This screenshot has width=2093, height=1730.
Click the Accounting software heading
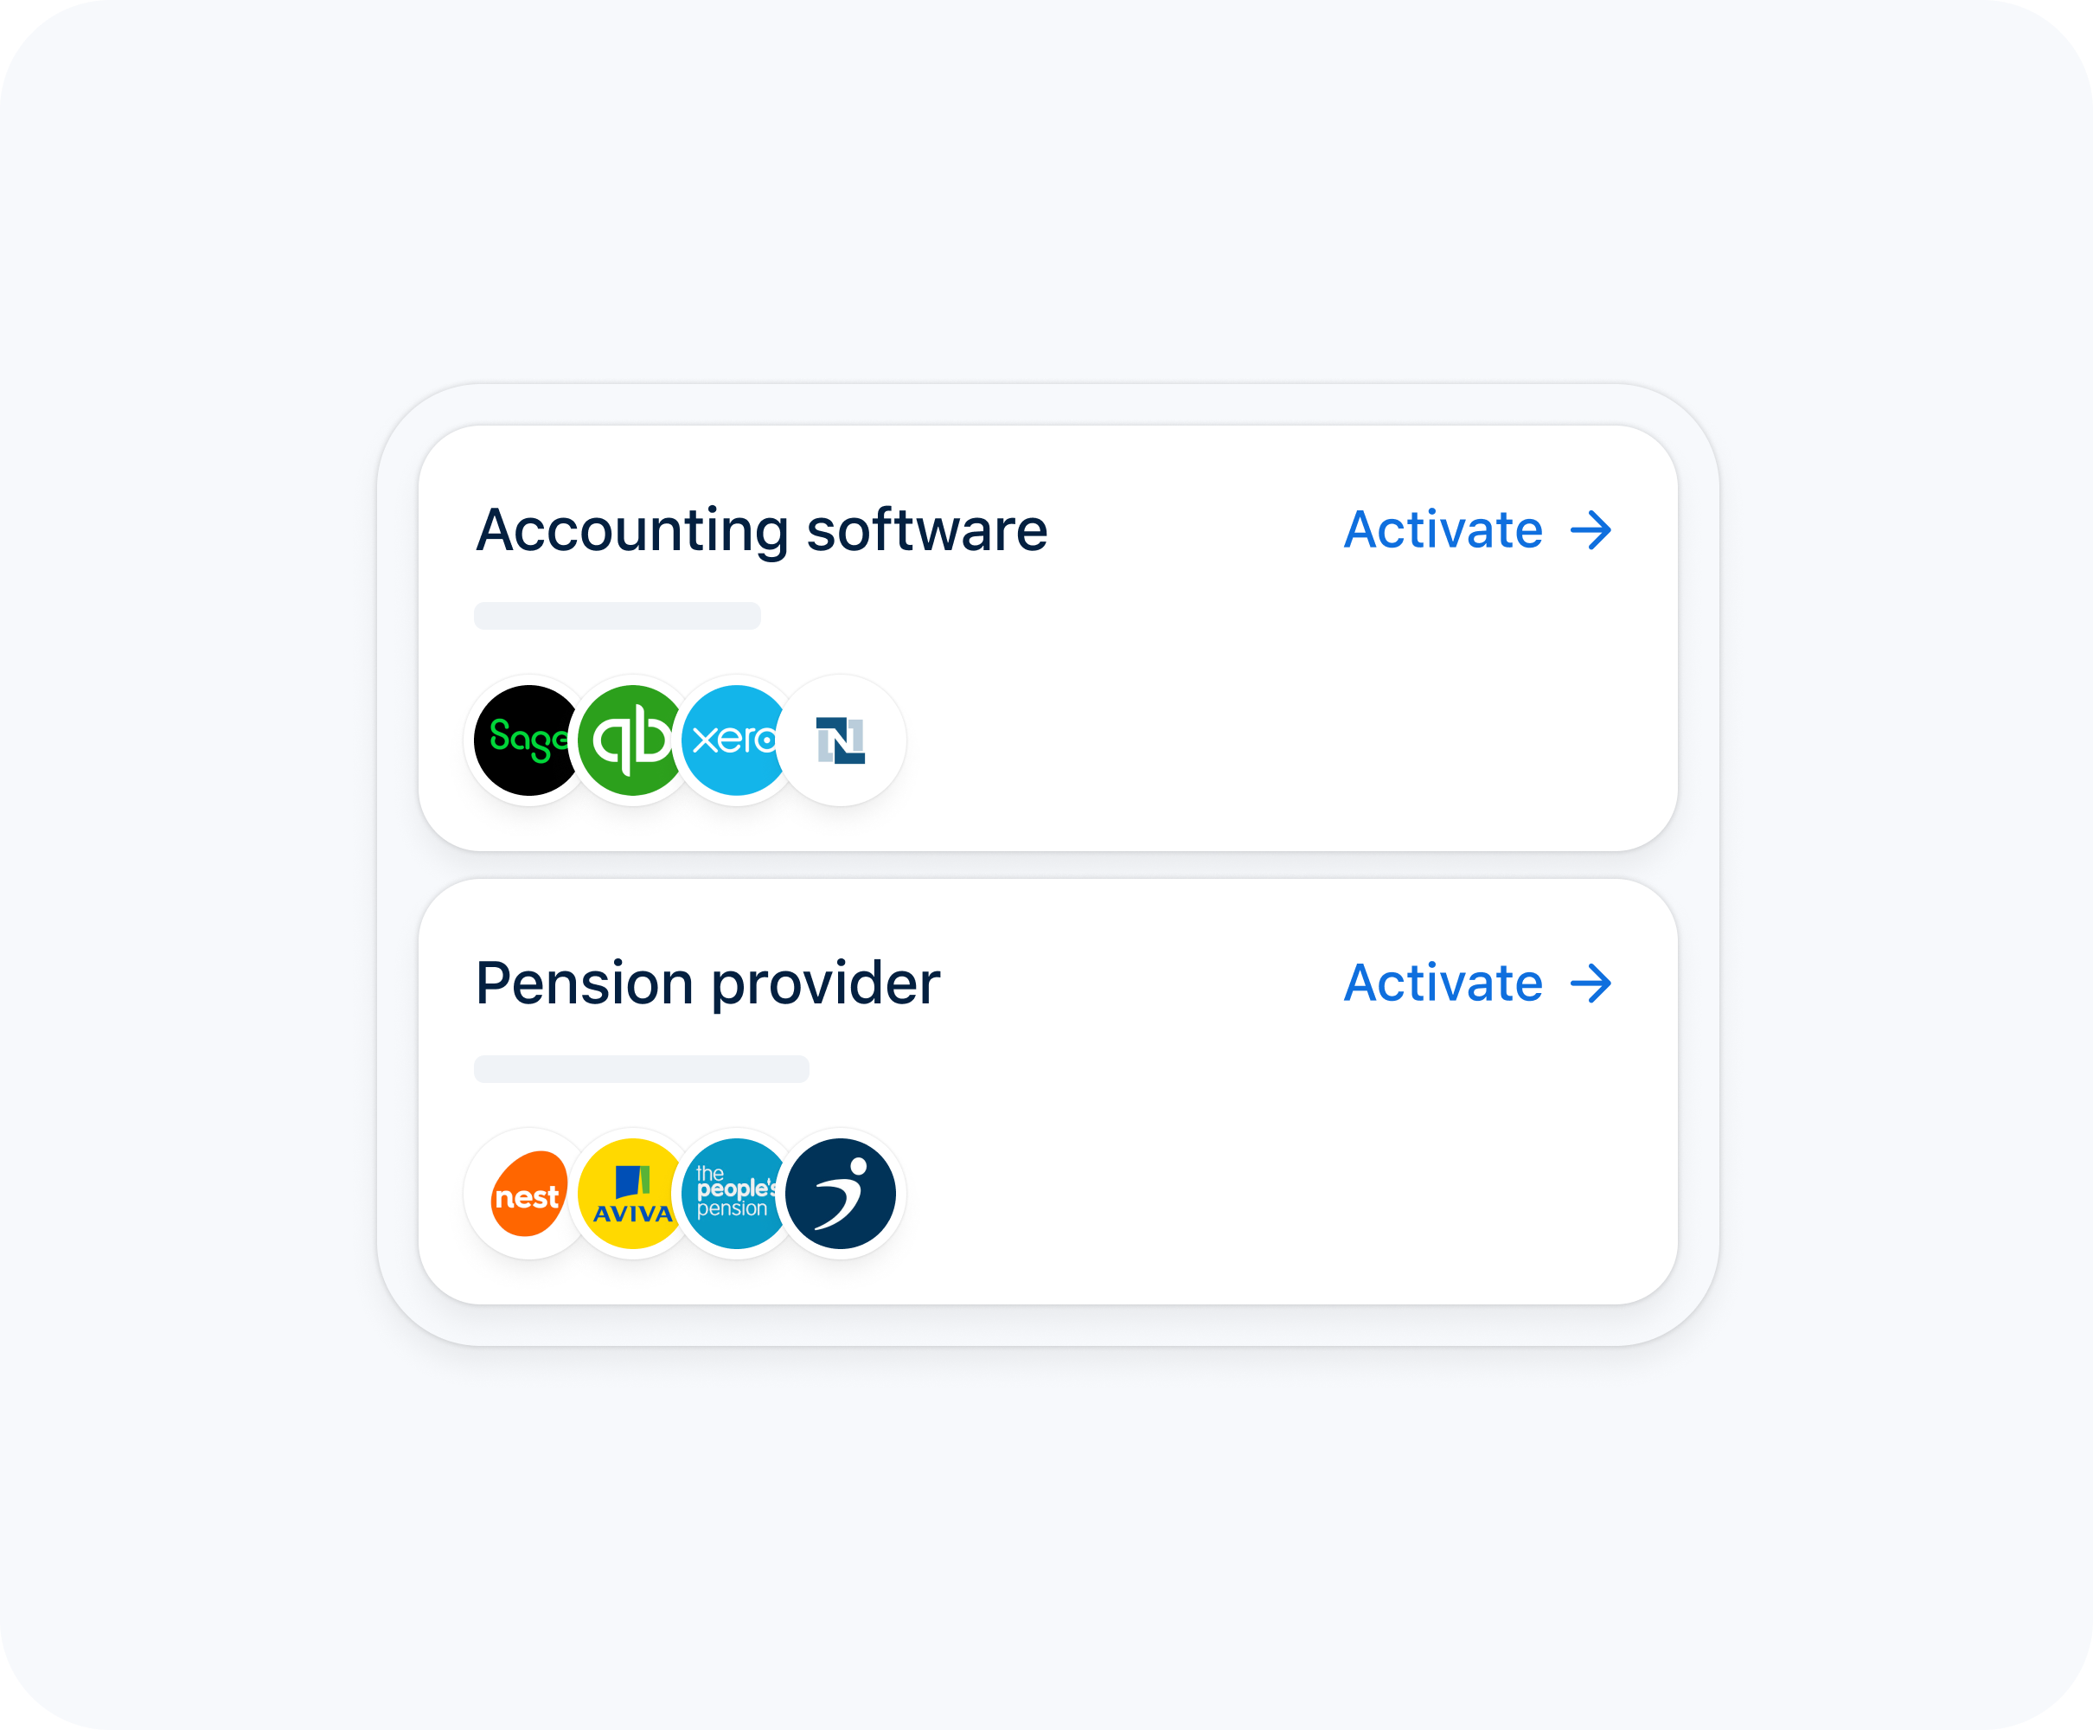point(762,530)
